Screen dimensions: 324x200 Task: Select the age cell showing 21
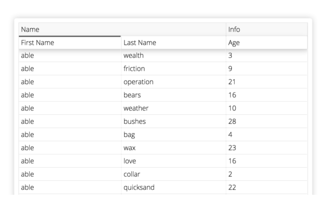coord(266,82)
